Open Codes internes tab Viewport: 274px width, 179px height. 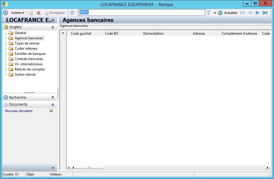click(x=26, y=49)
